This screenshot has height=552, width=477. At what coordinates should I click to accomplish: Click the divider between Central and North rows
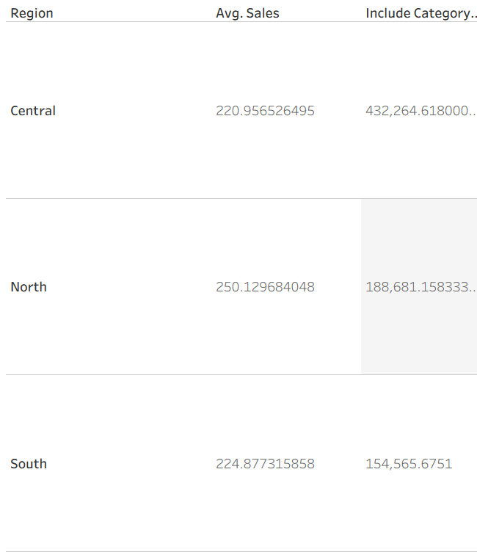(241, 198)
